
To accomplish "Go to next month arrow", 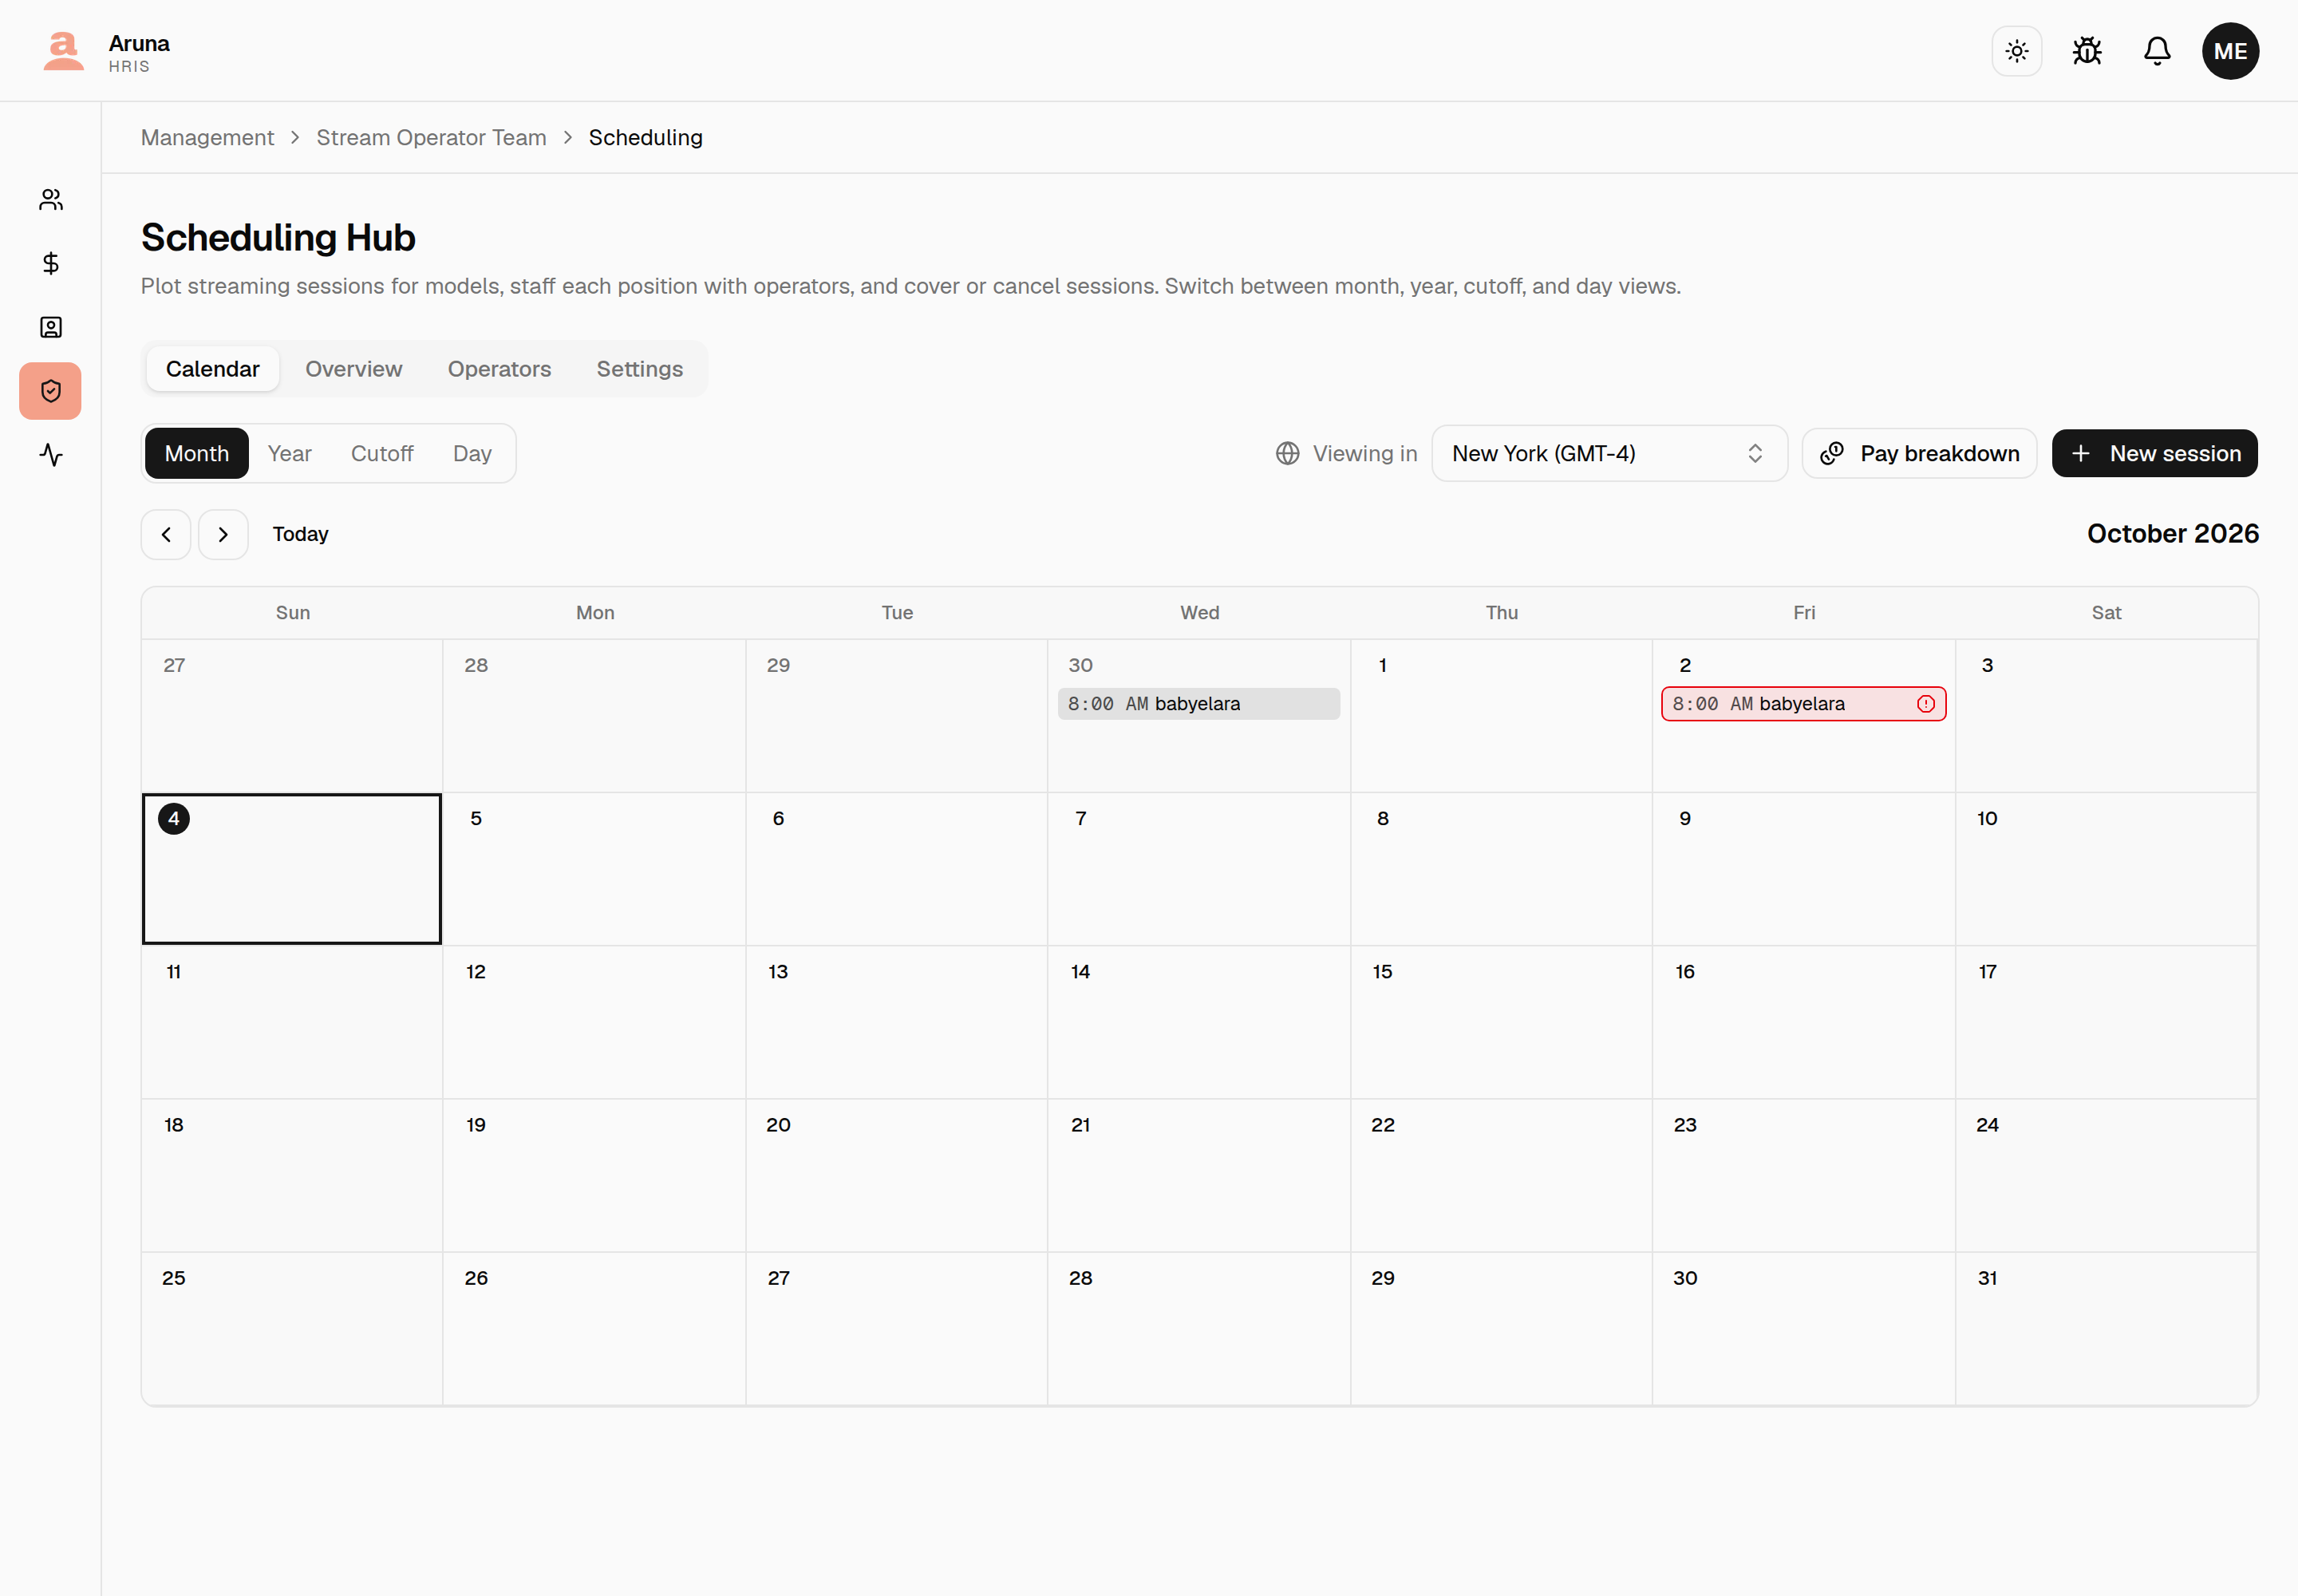I will point(223,535).
